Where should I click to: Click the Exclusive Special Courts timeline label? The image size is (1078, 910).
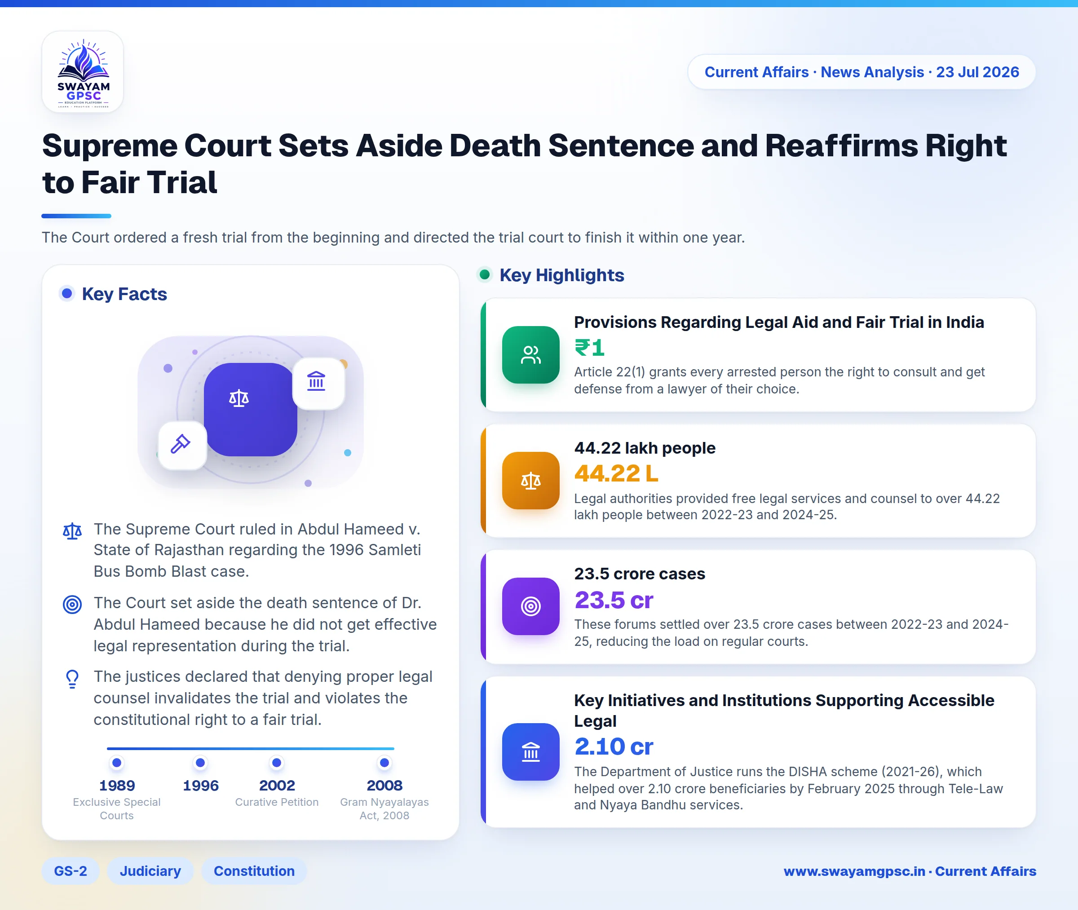(x=117, y=809)
